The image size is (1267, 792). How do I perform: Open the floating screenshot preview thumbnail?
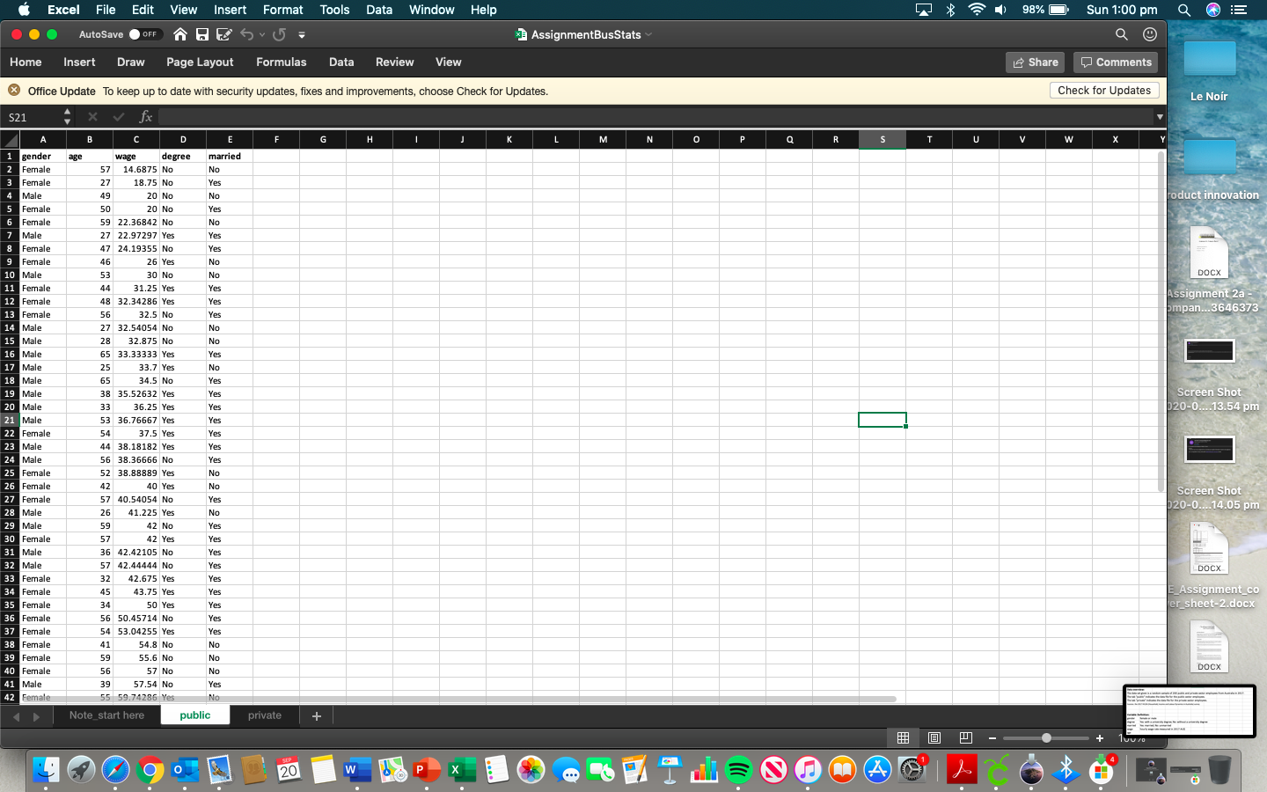[1190, 711]
